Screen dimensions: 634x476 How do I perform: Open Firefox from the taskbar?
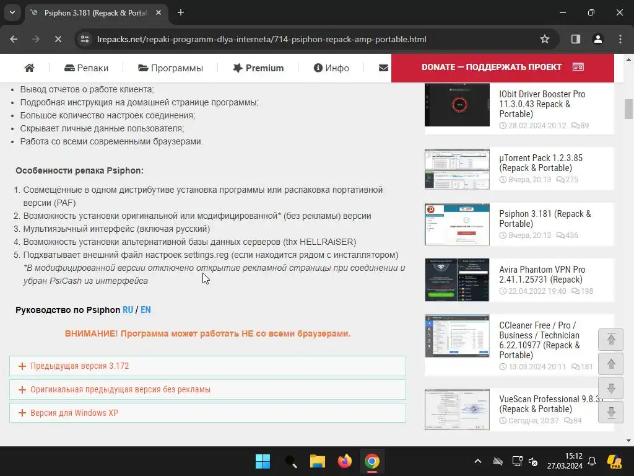click(x=344, y=461)
